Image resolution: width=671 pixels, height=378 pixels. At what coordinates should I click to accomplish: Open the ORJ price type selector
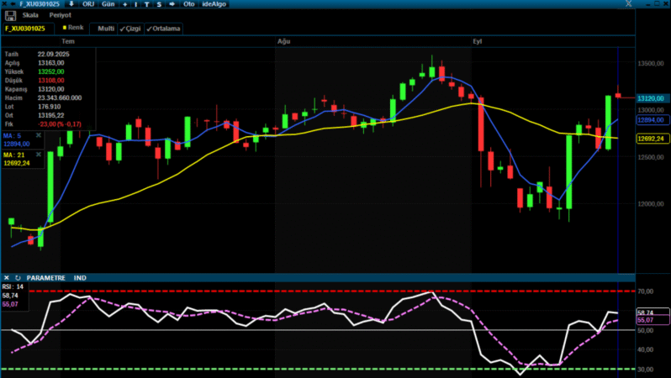(x=88, y=4)
